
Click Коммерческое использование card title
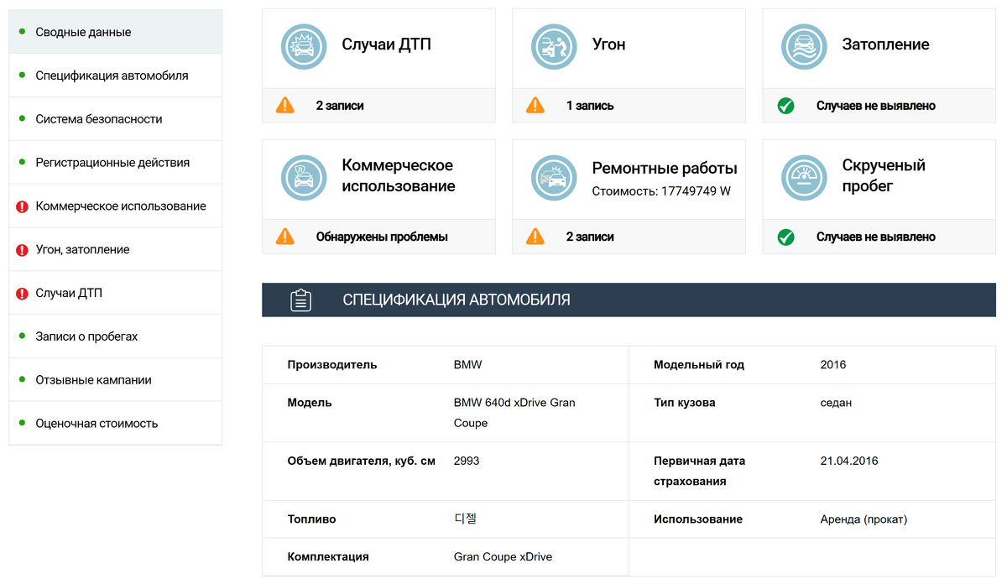(399, 175)
